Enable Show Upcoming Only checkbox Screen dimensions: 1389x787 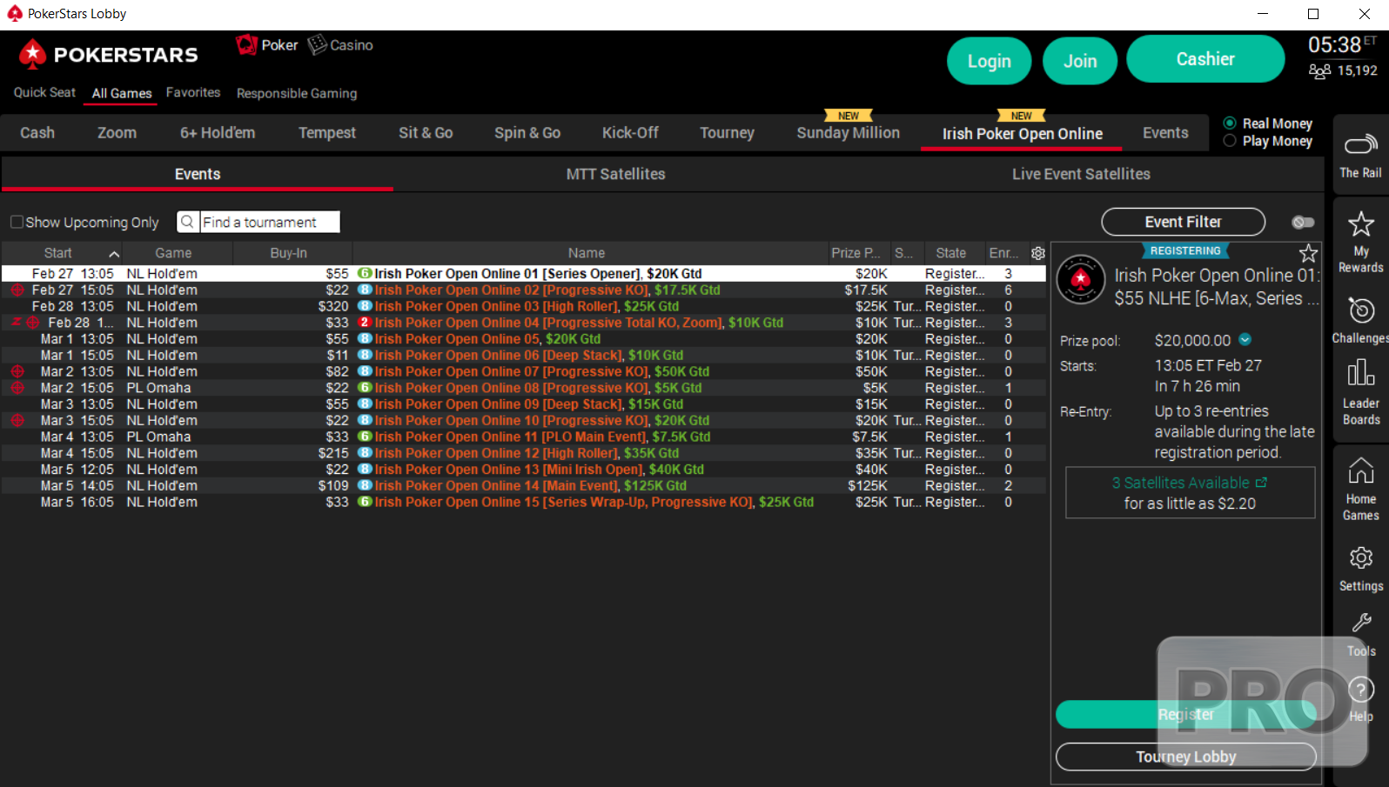(x=17, y=222)
